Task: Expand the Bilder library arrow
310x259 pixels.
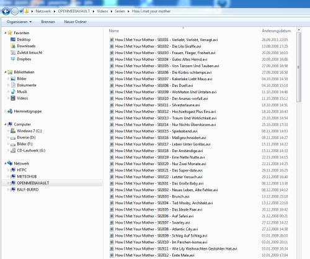Action: tap(9, 79)
